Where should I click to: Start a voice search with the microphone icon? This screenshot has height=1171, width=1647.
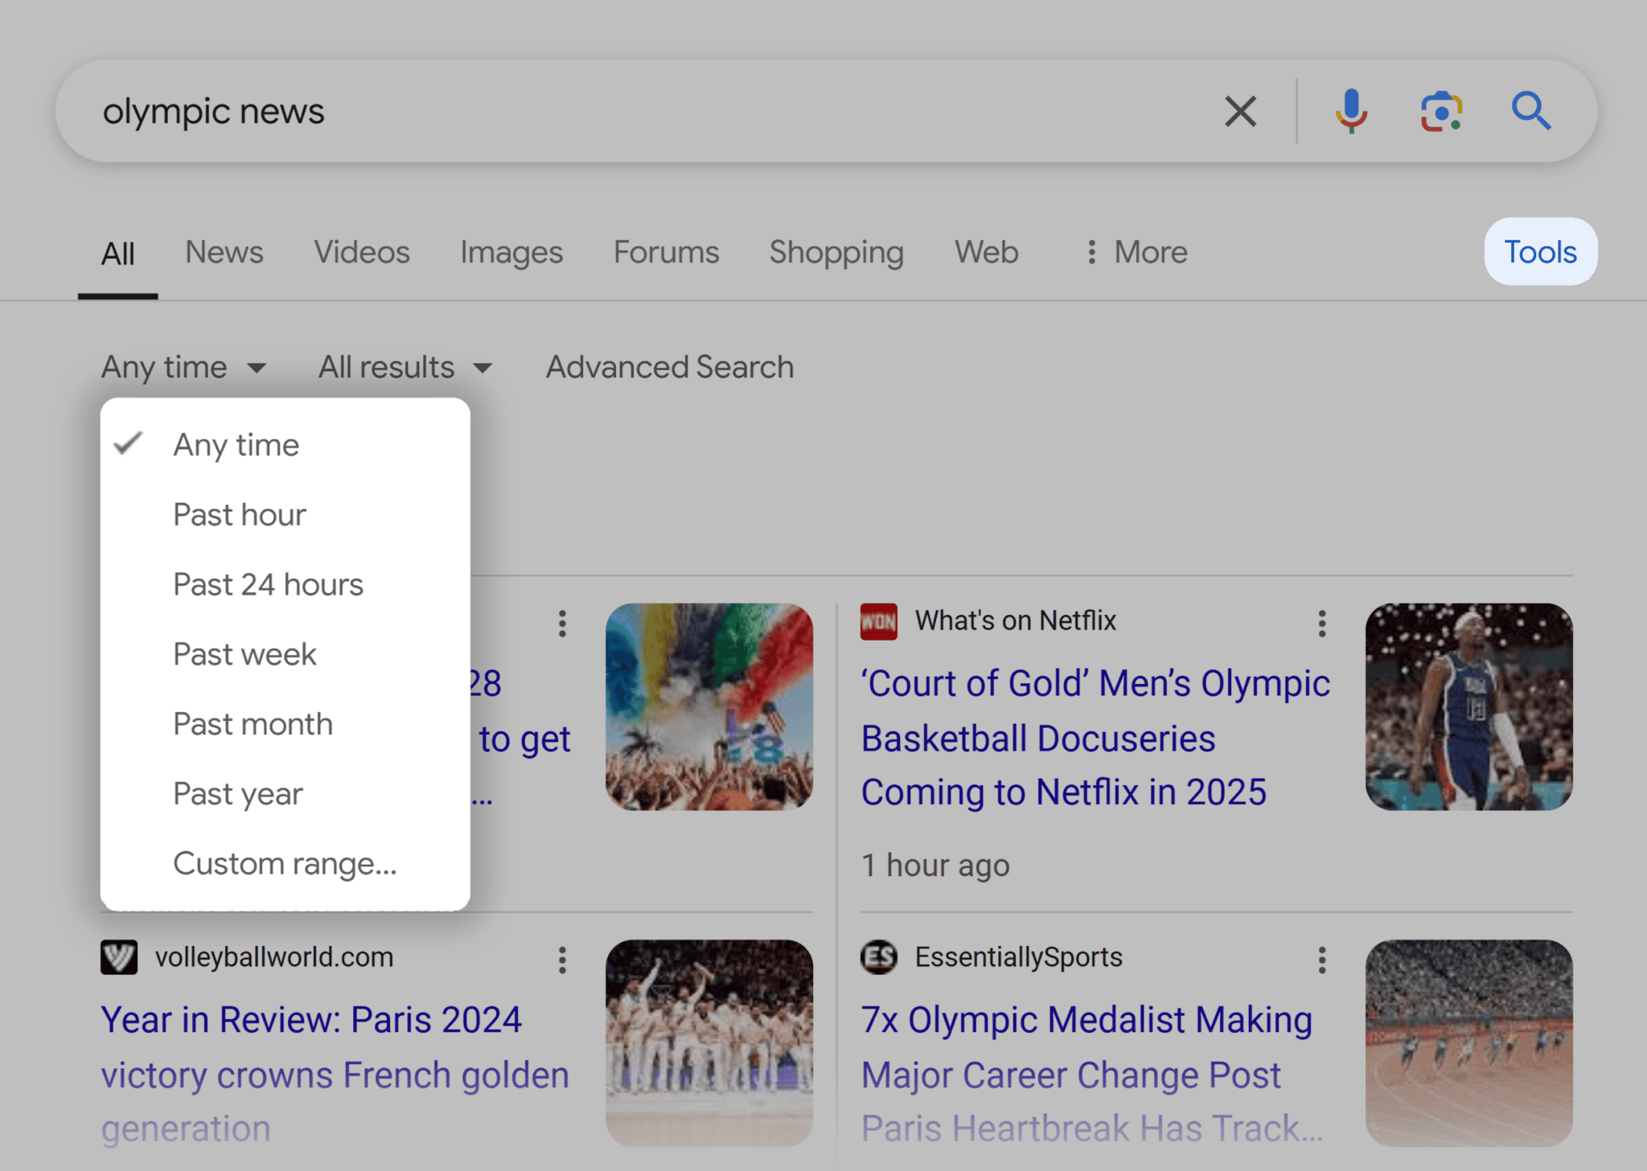click(1352, 111)
